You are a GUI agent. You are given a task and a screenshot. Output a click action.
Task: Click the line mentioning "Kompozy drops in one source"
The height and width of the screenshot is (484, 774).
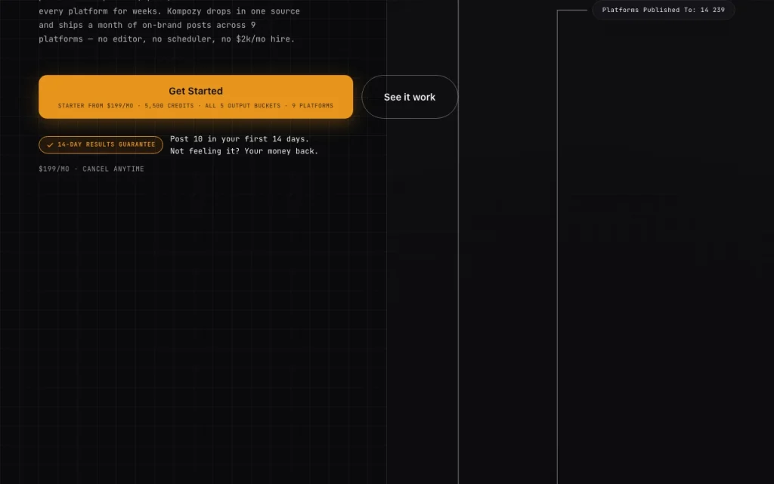169,11
